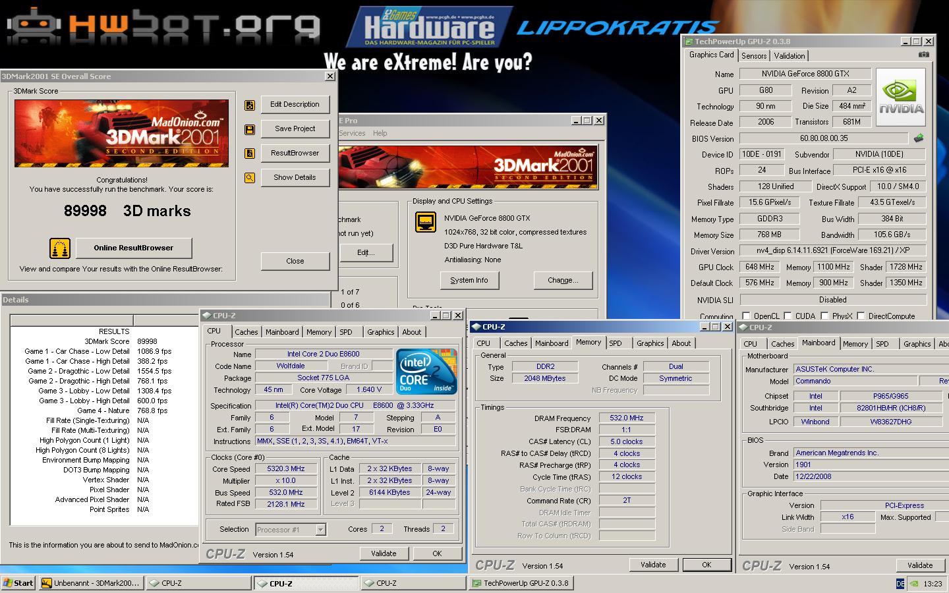The height and width of the screenshot is (593, 949).
Task: Click the taskbar clock showing 13:23
Action: 933,584
